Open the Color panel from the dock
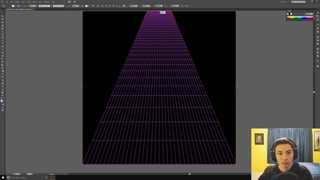This screenshot has width=320, height=180. coord(318,12)
